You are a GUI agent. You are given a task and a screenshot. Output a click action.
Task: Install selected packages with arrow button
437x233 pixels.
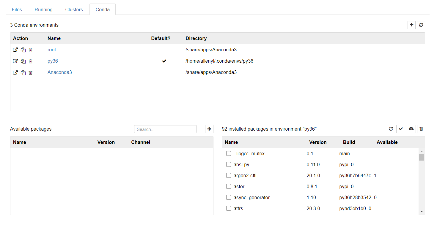tap(209, 129)
